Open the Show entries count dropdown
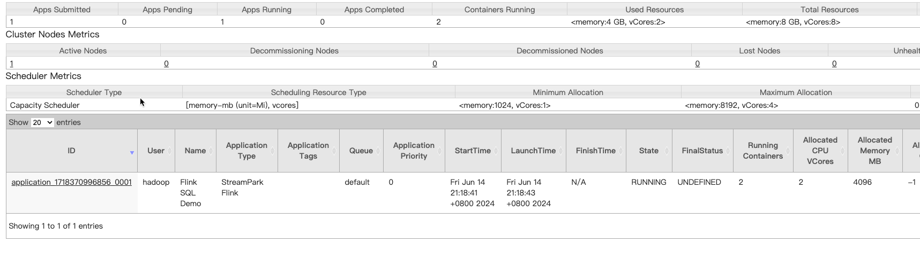920x274 pixels. [x=42, y=122]
